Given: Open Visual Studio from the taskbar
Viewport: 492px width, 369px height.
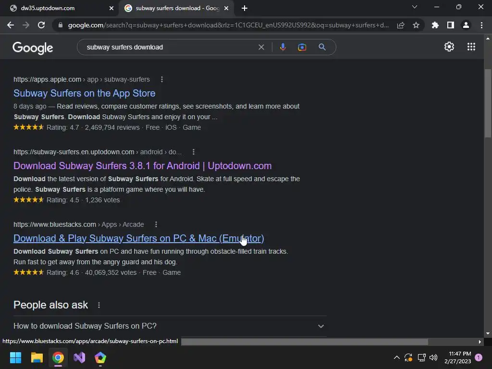Looking at the screenshot, I should click(79, 357).
